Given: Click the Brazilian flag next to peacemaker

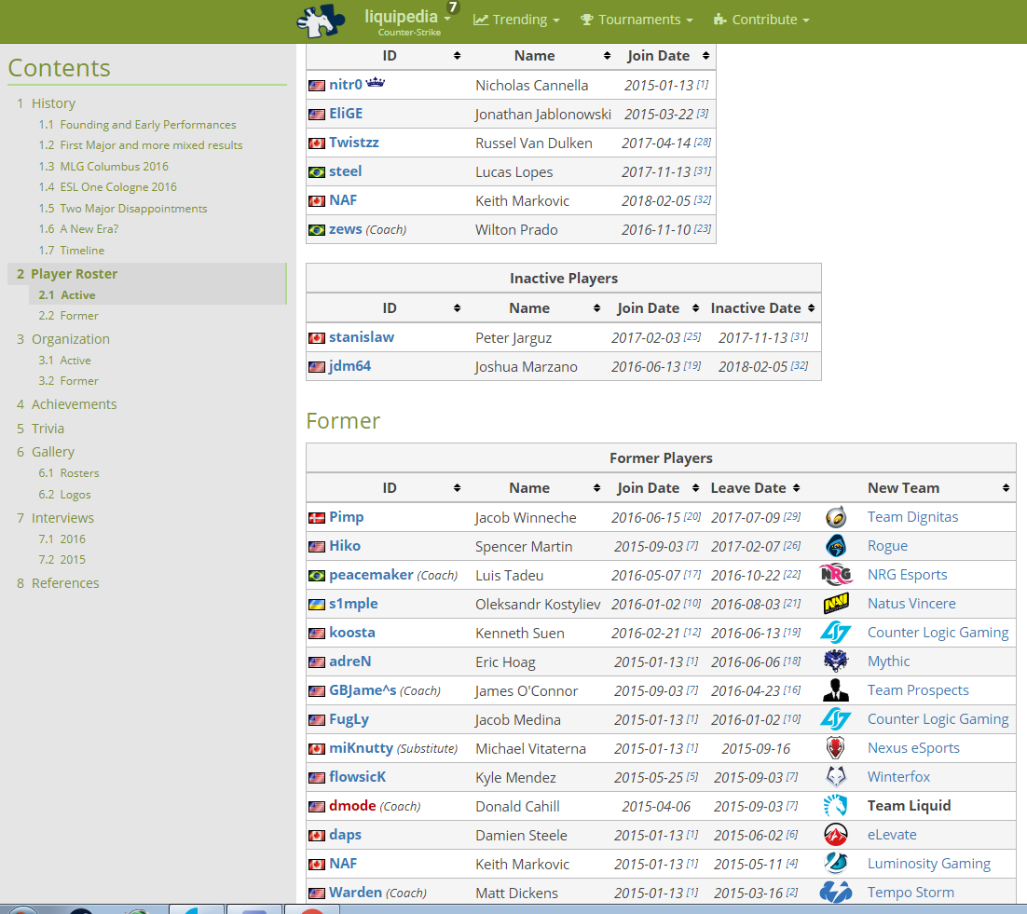Looking at the screenshot, I should point(316,576).
